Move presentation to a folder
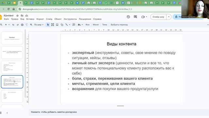 point(22,16)
